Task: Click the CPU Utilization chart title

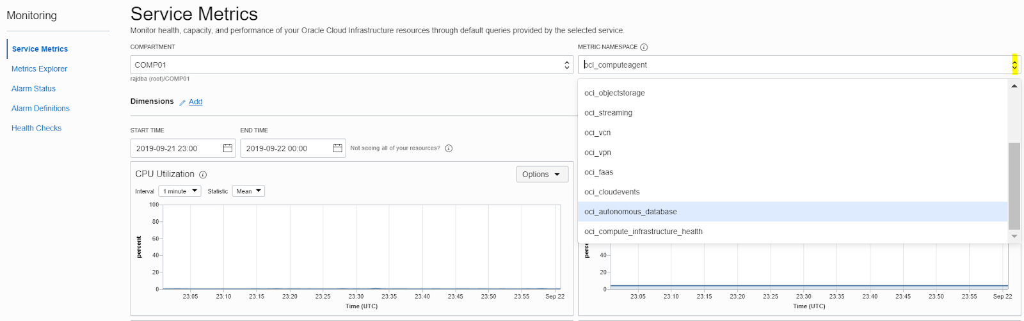Action: tap(165, 174)
